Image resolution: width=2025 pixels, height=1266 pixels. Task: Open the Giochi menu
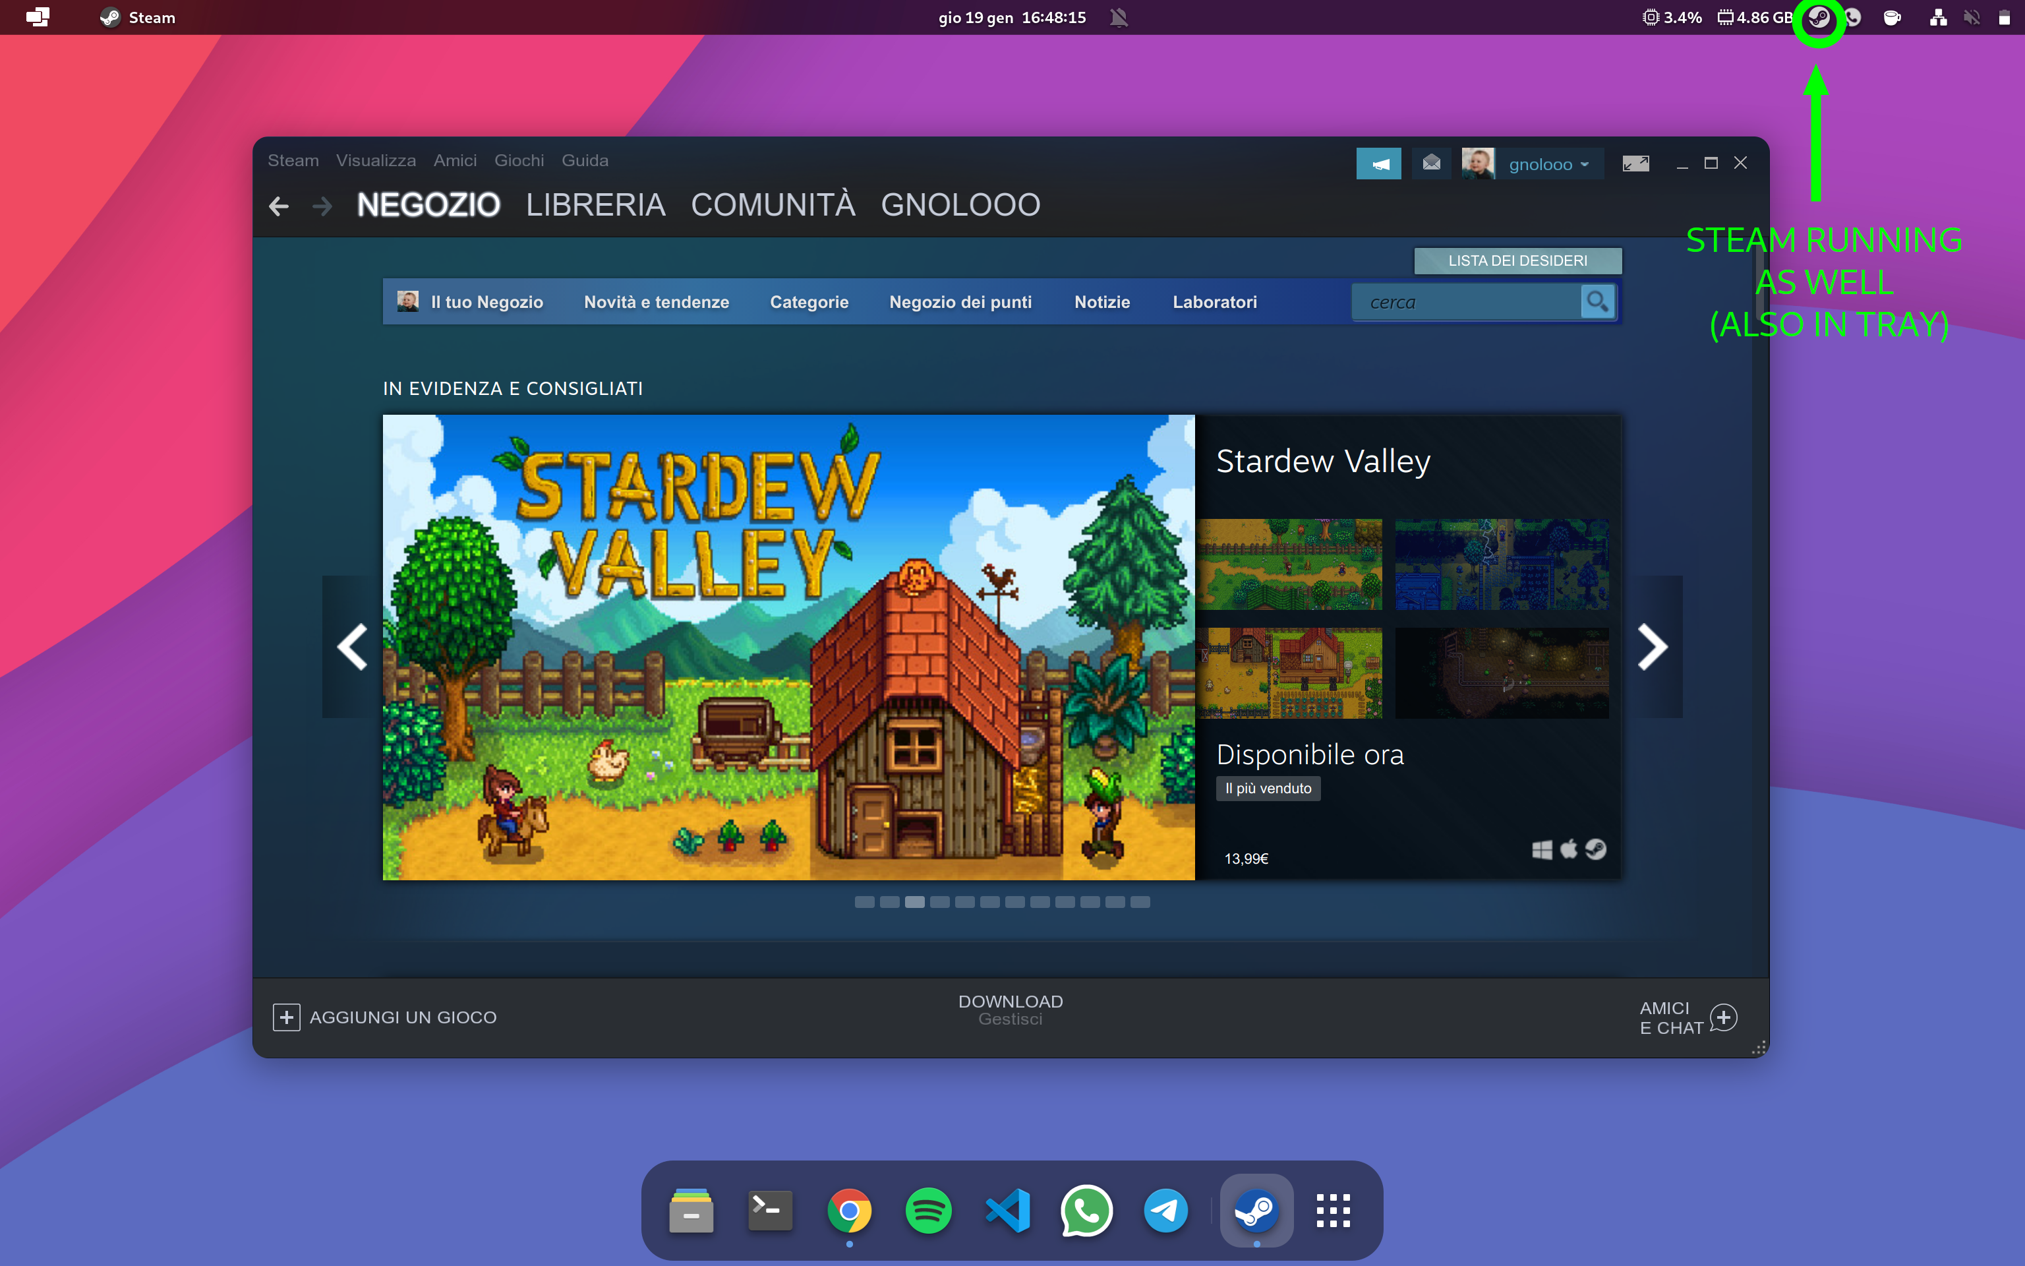click(x=519, y=160)
